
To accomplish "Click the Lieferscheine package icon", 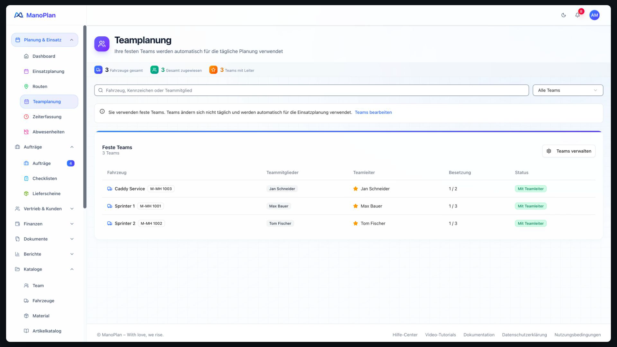I will click(26, 193).
